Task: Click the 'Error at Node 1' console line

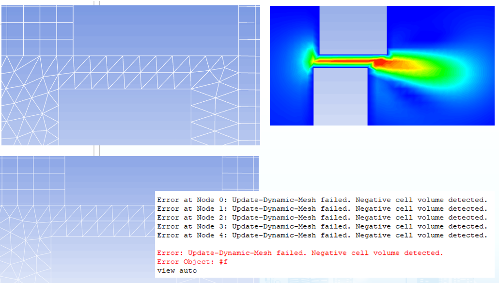Action: pos(322,209)
